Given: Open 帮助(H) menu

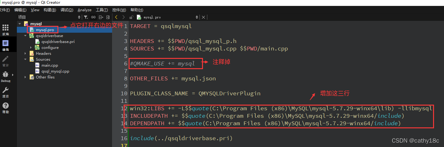Looking at the screenshot, I should pyautogui.click(x=137, y=10).
